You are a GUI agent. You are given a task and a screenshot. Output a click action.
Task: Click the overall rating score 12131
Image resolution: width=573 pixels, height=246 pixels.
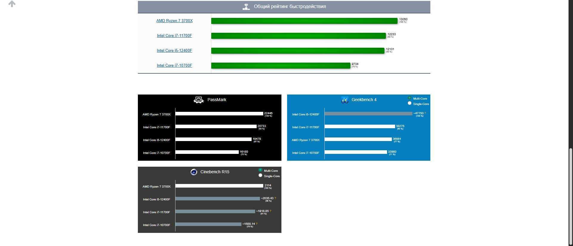pyautogui.click(x=390, y=49)
